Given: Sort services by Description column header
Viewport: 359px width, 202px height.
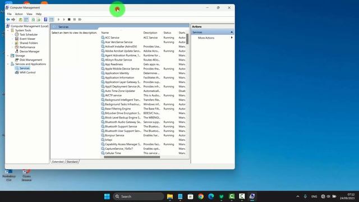Looking at the screenshot, I should (152, 33).
